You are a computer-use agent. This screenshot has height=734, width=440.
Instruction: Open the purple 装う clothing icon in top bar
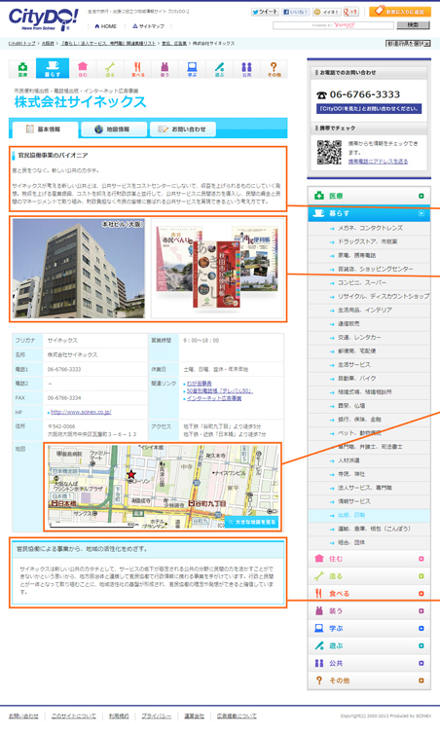click(165, 69)
